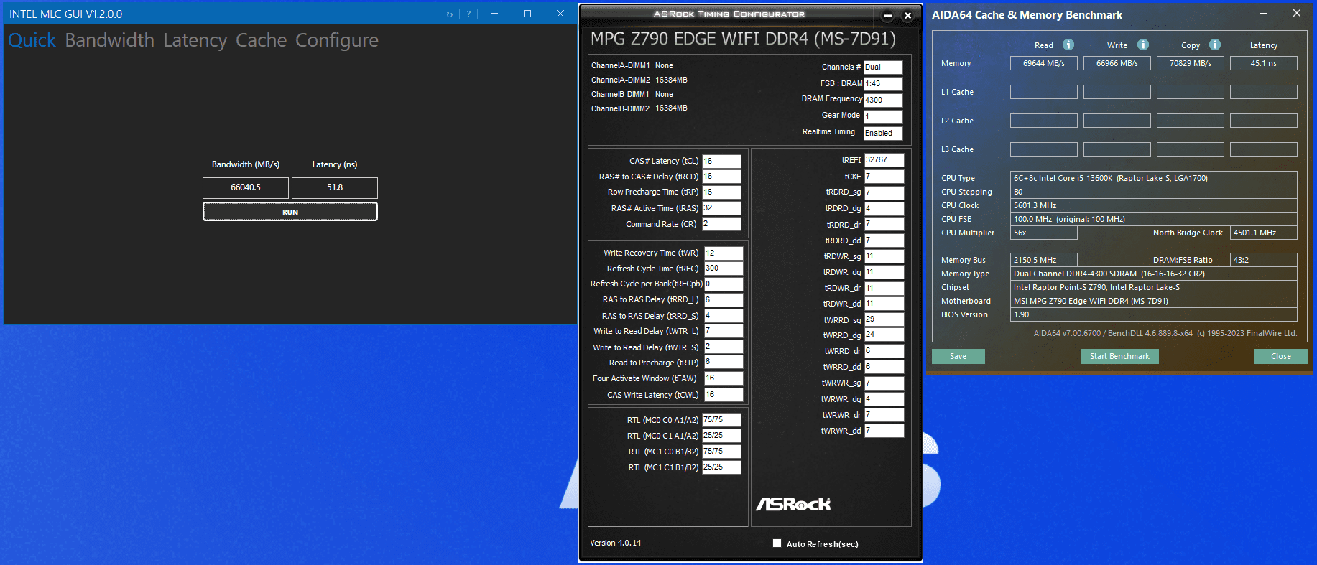
Task: Click the tCKE value field
Action: [884, 177]
